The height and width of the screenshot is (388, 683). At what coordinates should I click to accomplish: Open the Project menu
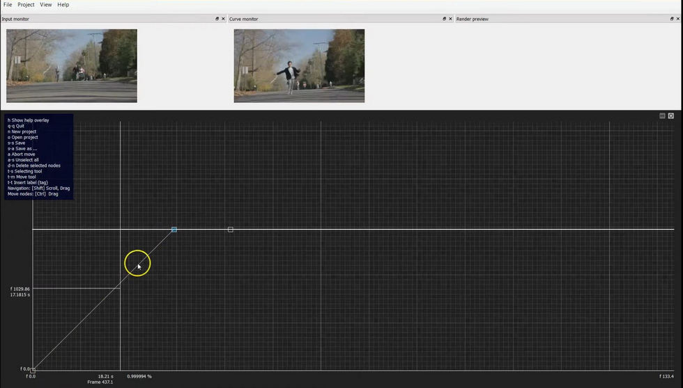(x=26, y=5)
